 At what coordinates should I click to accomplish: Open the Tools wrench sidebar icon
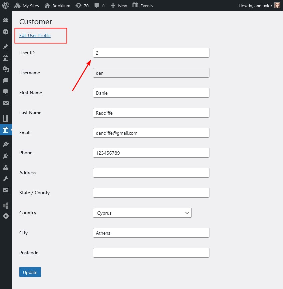pos(6,179)
